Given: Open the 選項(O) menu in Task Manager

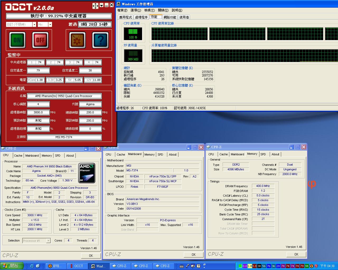Looking at the screenshot, I should (x=136, y=10).
